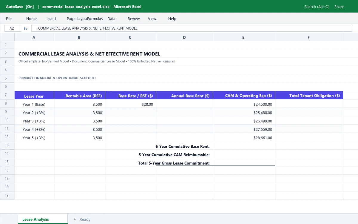Open the Data ribbon tab

coord(111,19)
